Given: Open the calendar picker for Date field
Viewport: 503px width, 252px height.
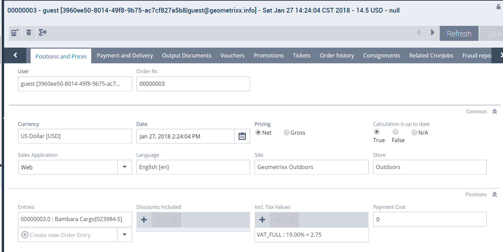Looking at the screenshot, I should (242, 136).
